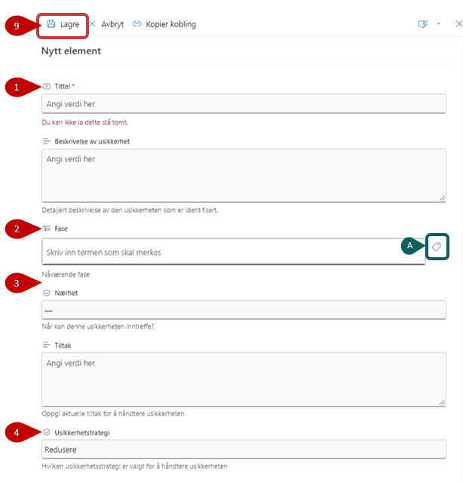The width and height of the screenshot is (463, 485).
Task: Click the tag icon beside Fase field
Action: click(437, 247)
